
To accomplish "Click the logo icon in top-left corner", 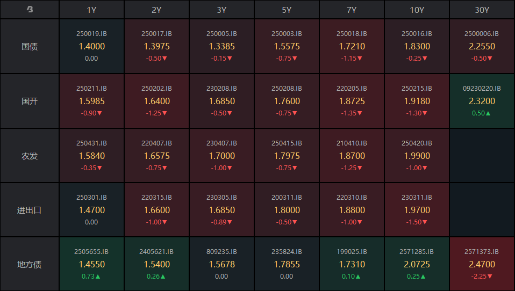I will [x=30, y=10].
